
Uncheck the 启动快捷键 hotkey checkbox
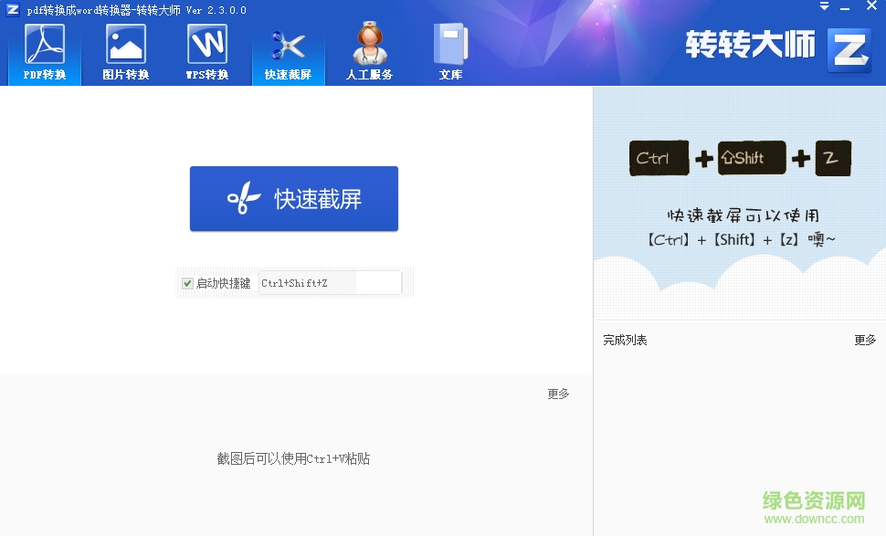click(x=187, y=283)
